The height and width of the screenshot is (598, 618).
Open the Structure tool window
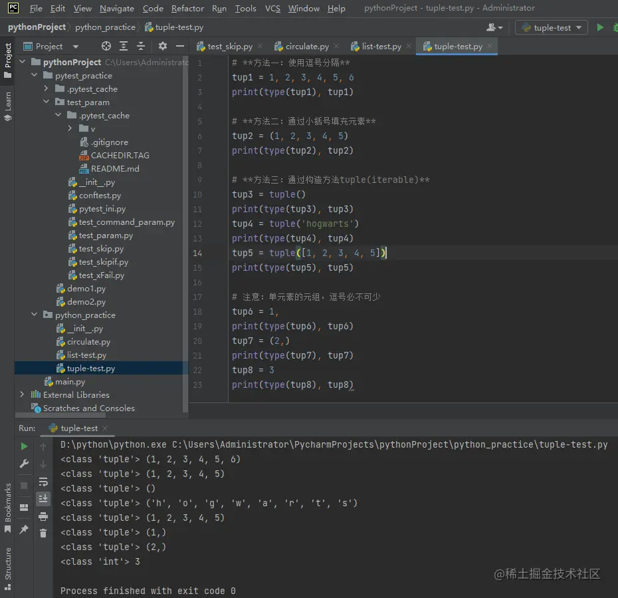pos(7,569)
